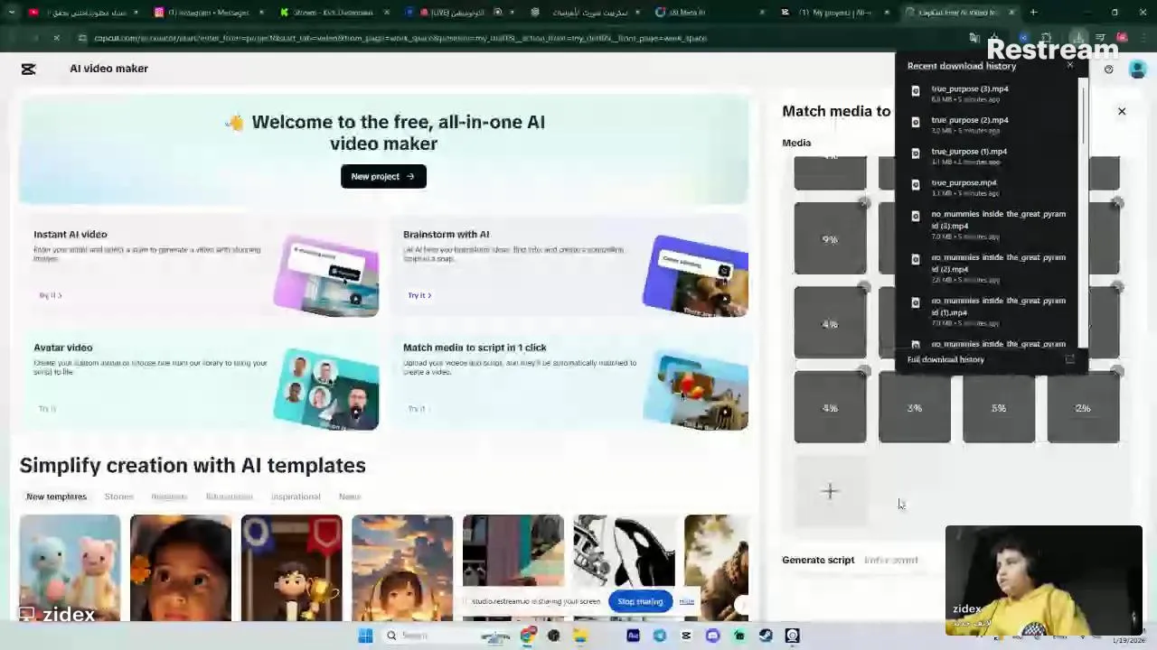The image size is (1157, 650).
Task: Open Telegram from the taskbar
Action: coord(659,636)
